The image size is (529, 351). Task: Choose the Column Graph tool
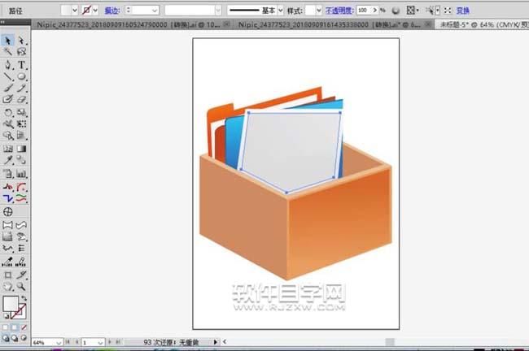(22, 174)
